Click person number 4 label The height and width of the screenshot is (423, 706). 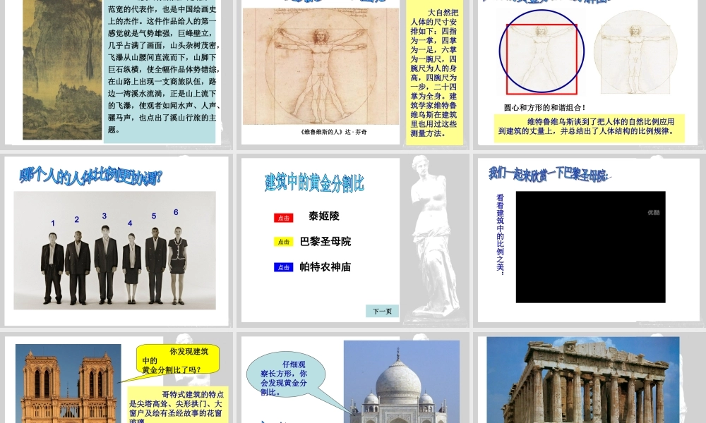click(x=130, y=223)
